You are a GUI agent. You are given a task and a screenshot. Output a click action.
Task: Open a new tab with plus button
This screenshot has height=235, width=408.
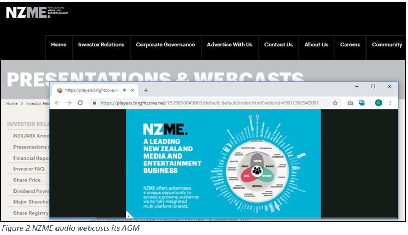pos(146,90)
